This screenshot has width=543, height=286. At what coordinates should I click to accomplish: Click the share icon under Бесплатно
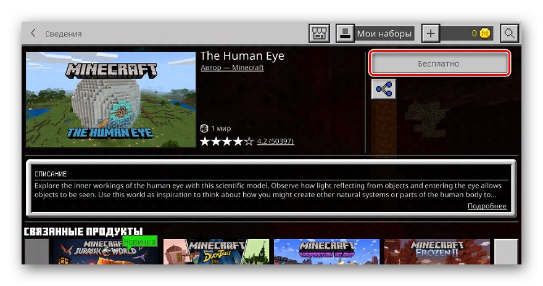383,89
